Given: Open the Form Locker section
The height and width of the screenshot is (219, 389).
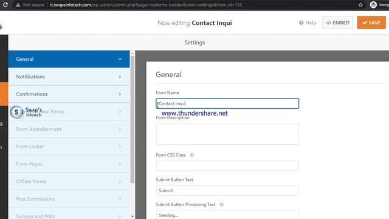Looking at the screenshot, I should pos(69,147).
